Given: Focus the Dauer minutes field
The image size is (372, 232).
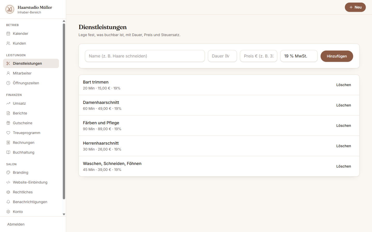Looking at the screenshot, I should 222,56.
